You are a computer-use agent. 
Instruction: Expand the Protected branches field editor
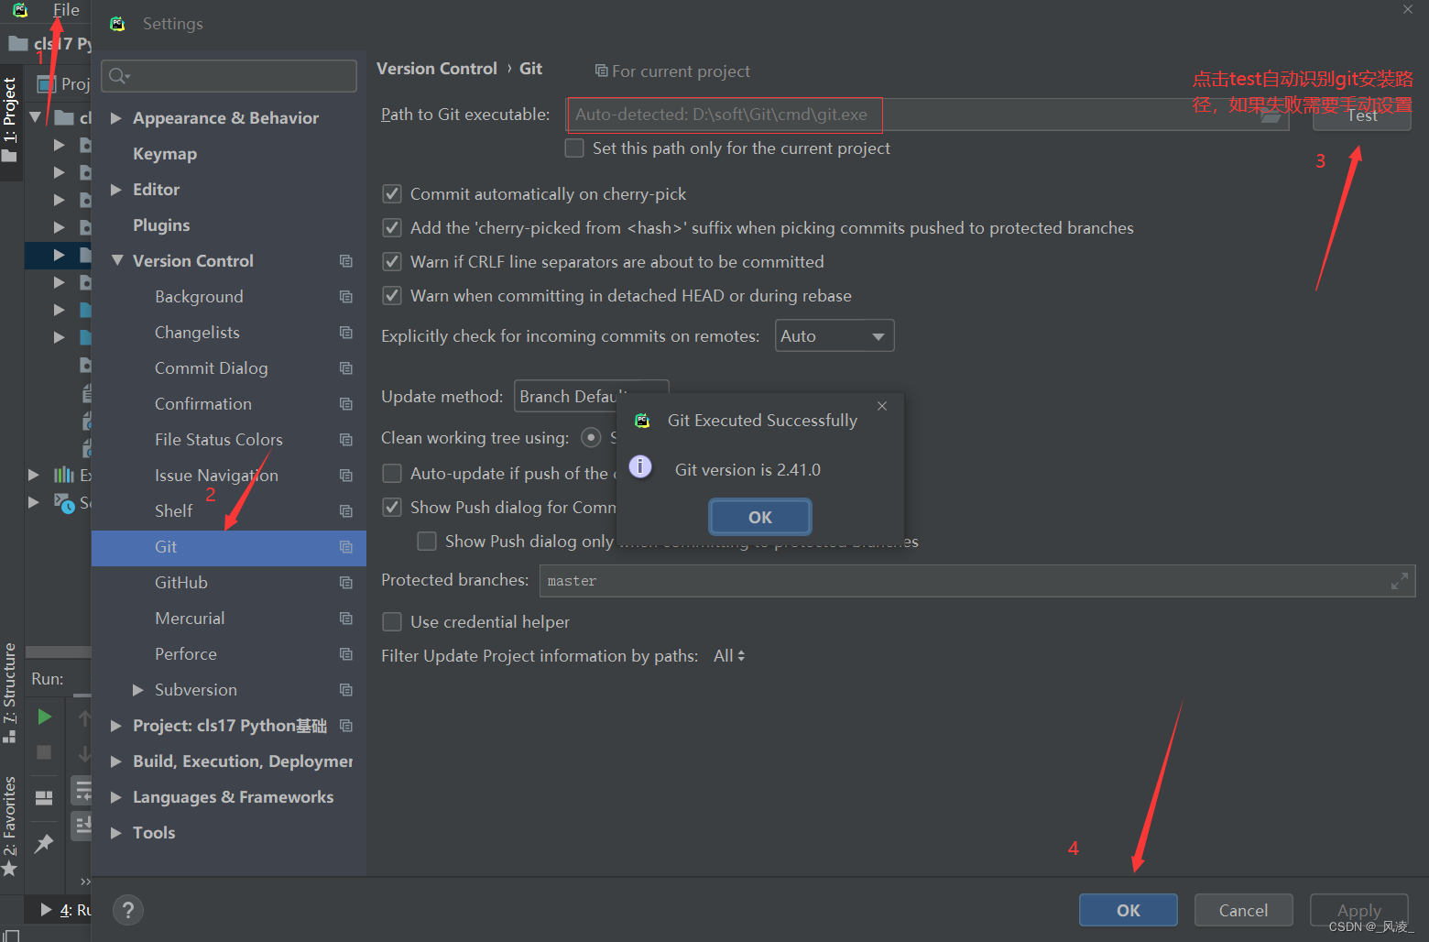click(x=1400, y=581)
